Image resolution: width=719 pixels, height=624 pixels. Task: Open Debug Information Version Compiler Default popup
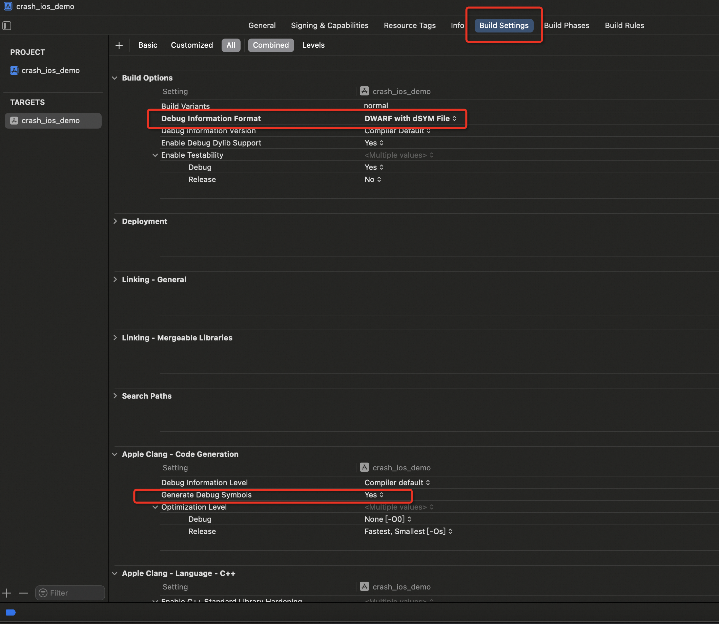397,131
